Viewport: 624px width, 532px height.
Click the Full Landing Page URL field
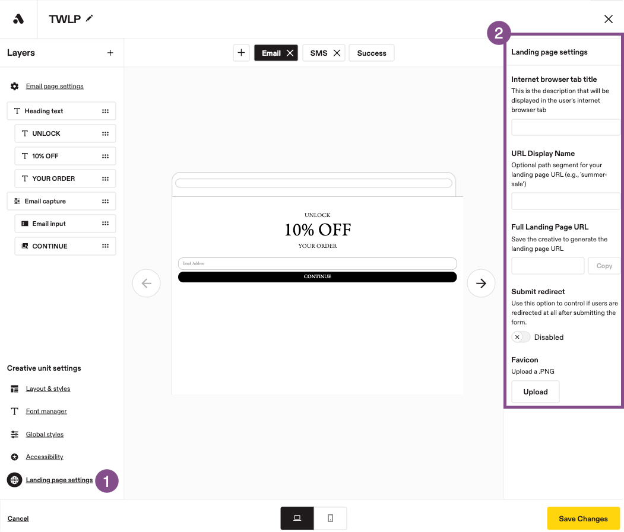[547, 266]
